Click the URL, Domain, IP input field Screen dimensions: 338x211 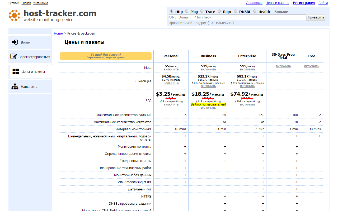click(237, 17)
